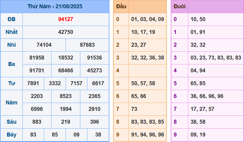Click the Bảy prize row label
Viewport: 244px width, 142px height.
[11, 135]
